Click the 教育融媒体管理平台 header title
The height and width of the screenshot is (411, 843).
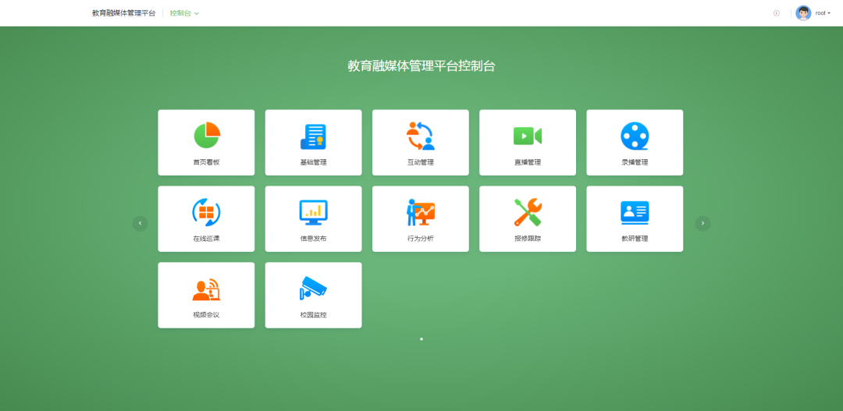click(123, 13)
